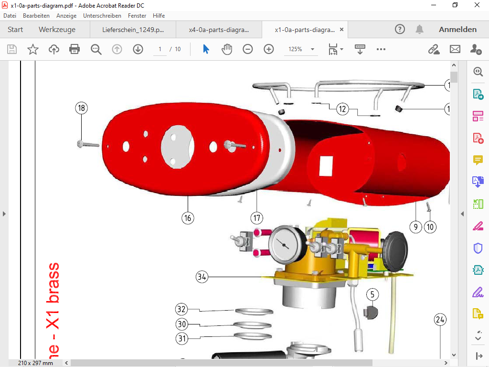Click the Anmelden sign-in button

click(x=457, y=30)
